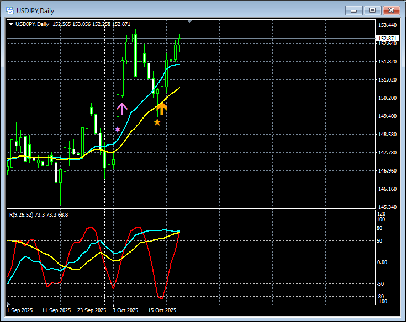Click the current price label 152.871
The image size is (407, 322).
[386, 39]
